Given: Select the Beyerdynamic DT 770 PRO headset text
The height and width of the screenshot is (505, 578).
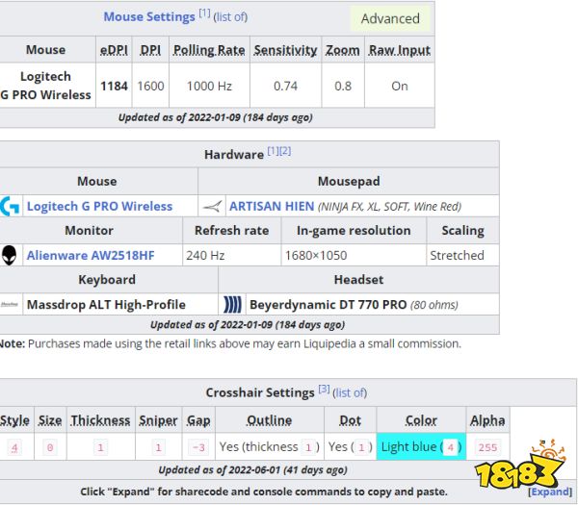Looking at the screenshot, I should click(328, 304).
